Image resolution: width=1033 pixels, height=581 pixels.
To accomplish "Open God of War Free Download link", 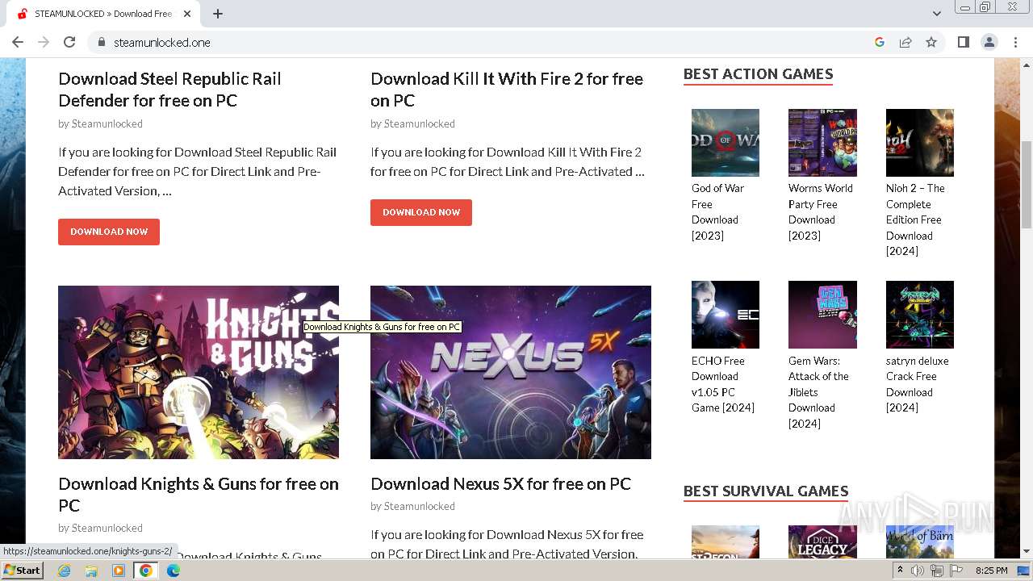I will click(x=717, y=211).
